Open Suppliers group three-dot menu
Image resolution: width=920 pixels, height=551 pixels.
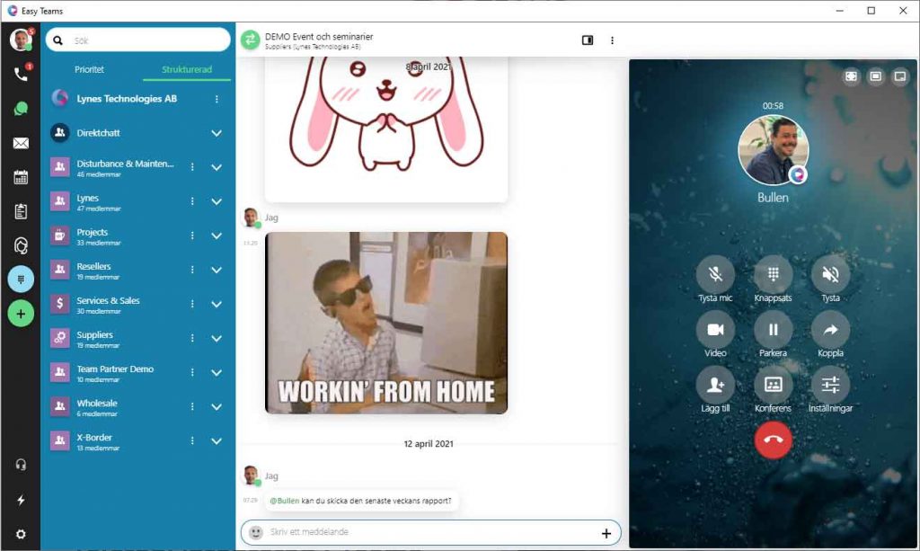(192, 339)
